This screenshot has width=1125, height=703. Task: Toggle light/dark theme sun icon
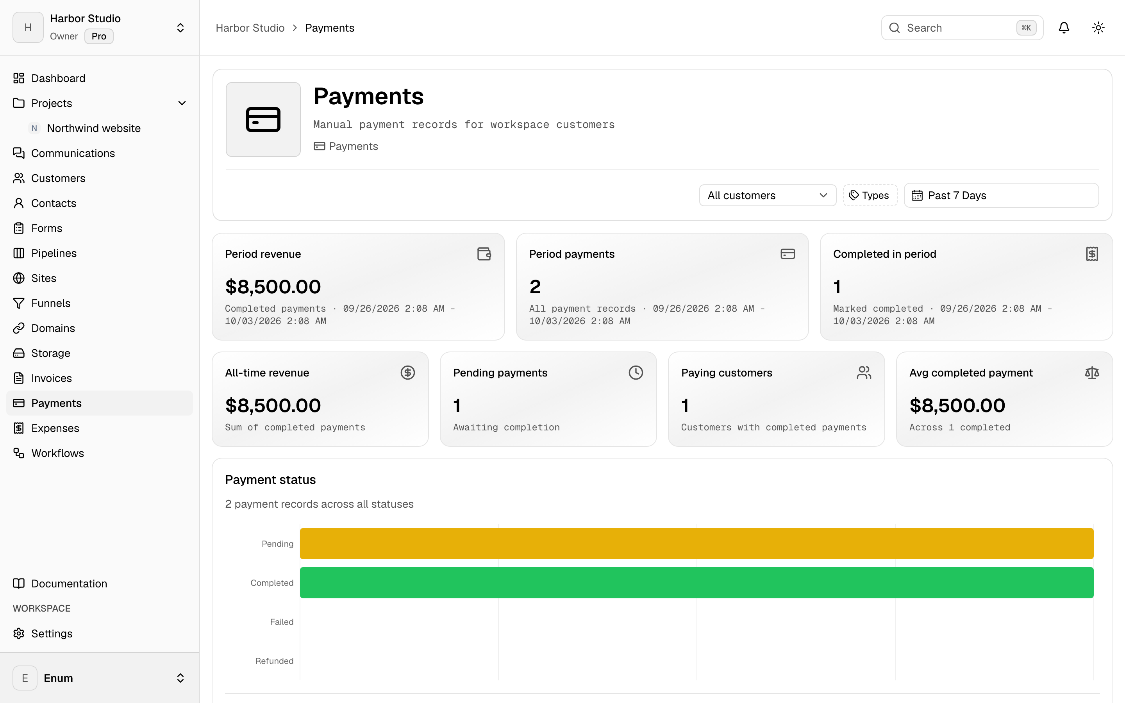tap(1098, 28)
